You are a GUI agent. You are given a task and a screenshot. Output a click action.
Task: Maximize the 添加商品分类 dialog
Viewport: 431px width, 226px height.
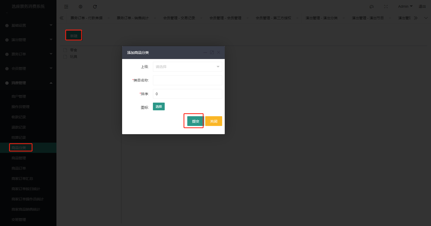coord(212,52)
